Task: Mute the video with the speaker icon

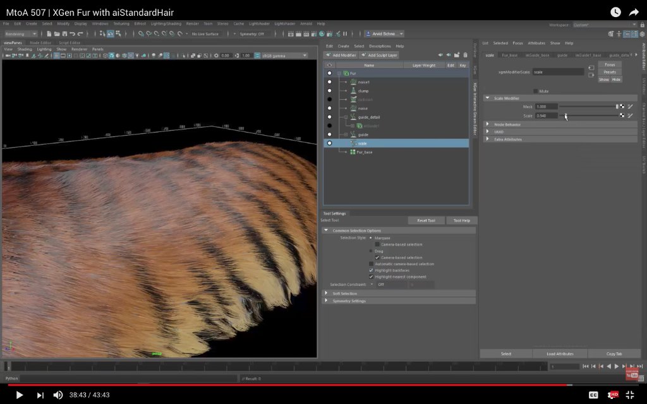Action: coord(57,395)
